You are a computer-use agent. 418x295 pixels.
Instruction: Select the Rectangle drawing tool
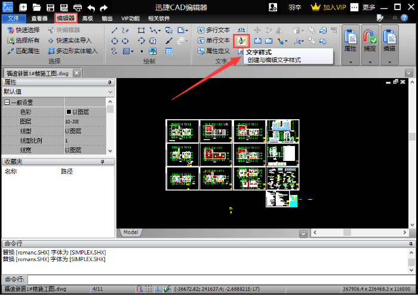(x=142, y=30)
